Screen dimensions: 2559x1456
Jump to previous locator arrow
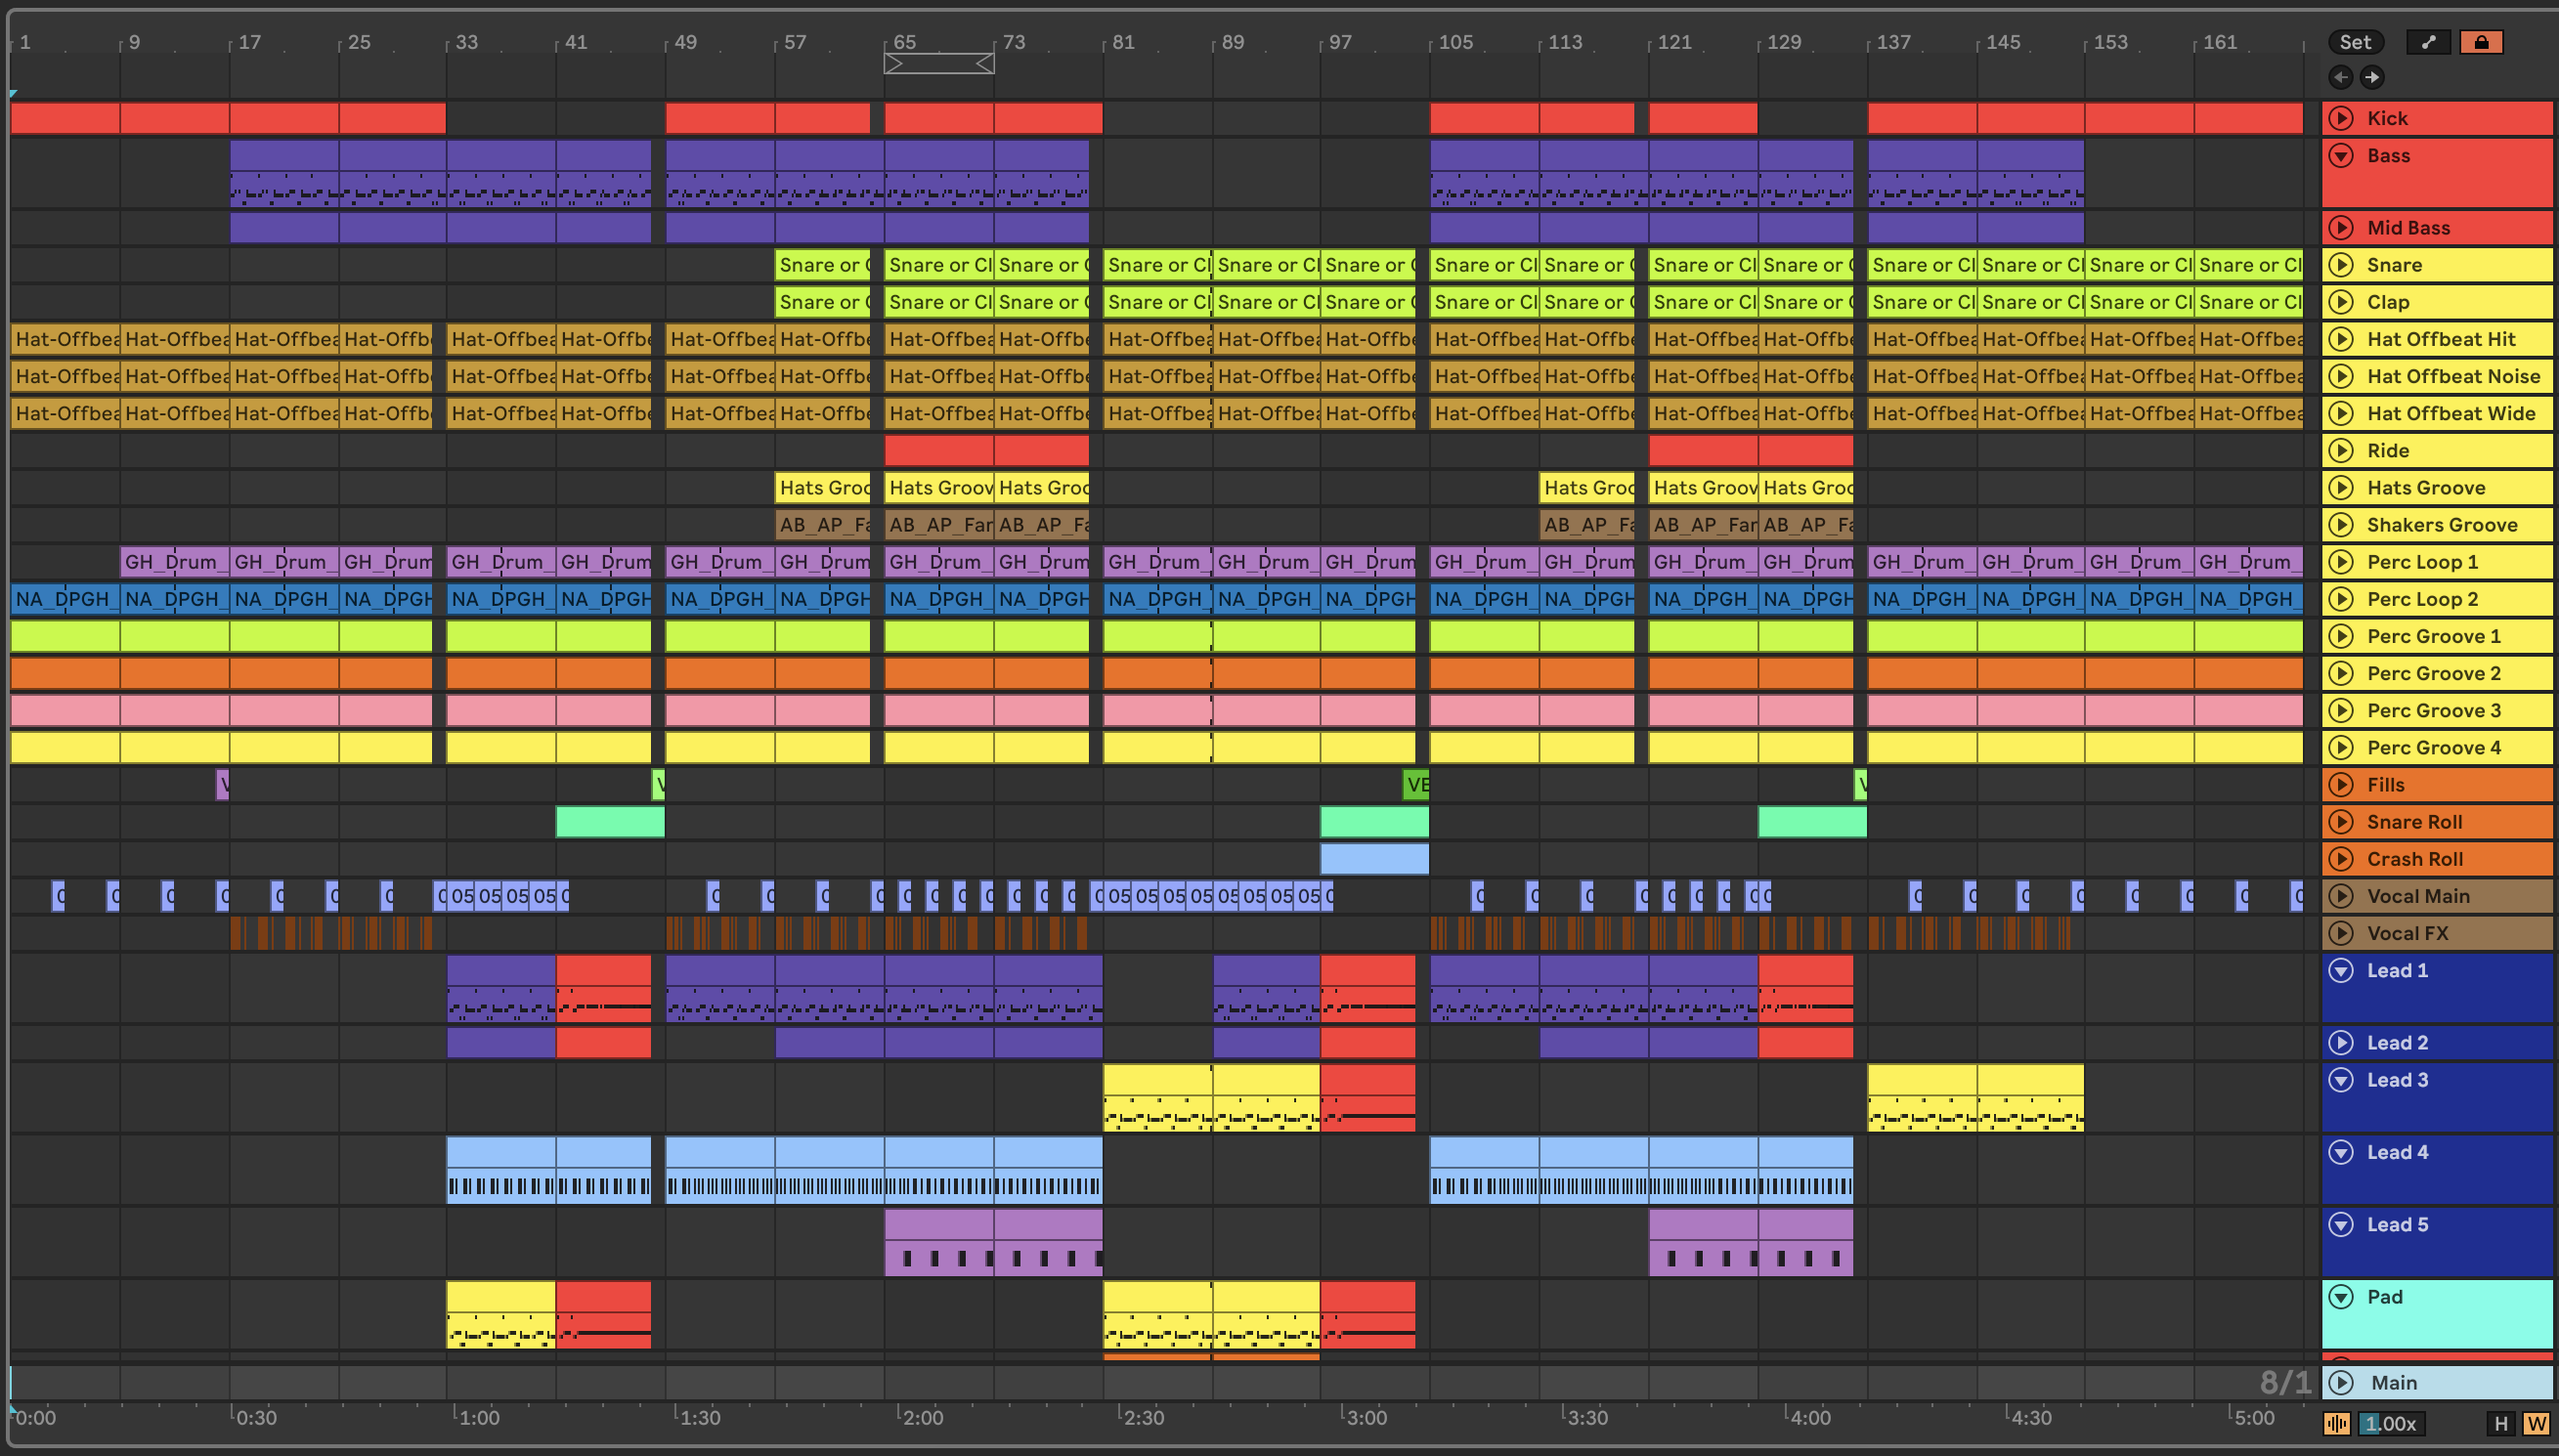tap(2340, 77)
